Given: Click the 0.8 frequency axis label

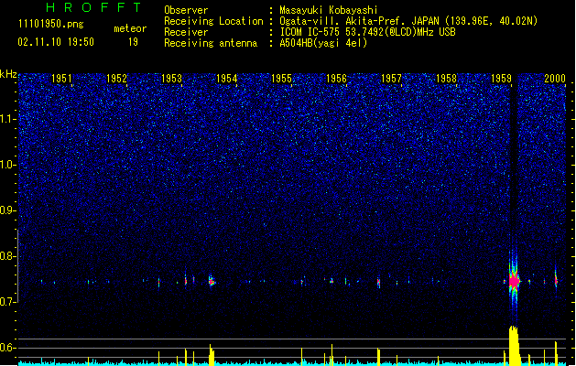Looking at the screenshot, I should pyautogui.click(x=8, y=256).
